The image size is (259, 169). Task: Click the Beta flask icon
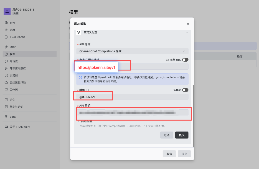coord(6,117)
